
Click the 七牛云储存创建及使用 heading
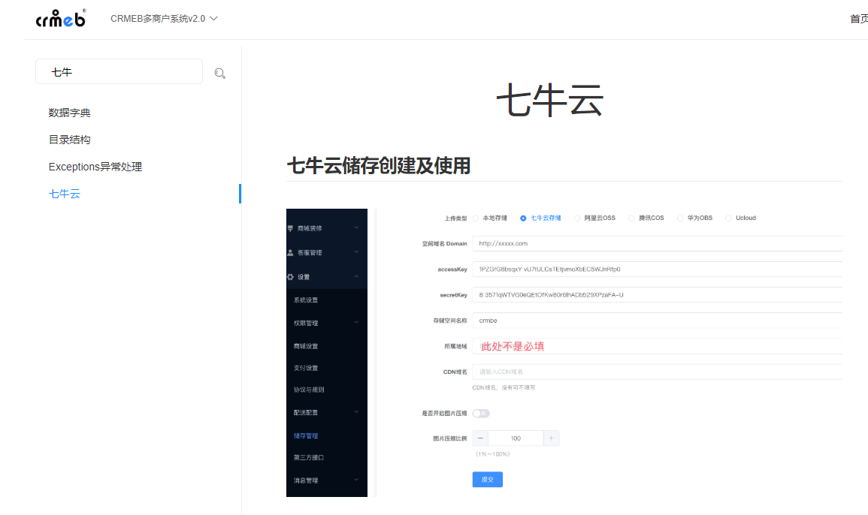pyautogui.click(x=379, y=165)
